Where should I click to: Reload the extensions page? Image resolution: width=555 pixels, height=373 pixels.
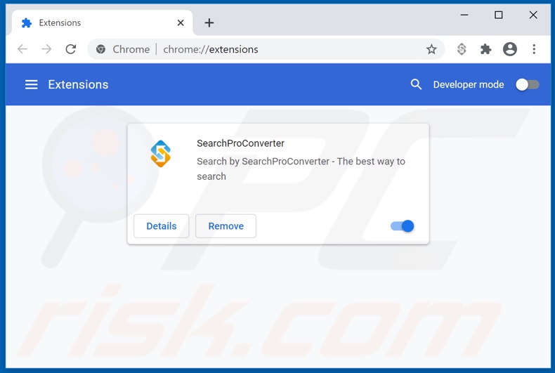71,49
